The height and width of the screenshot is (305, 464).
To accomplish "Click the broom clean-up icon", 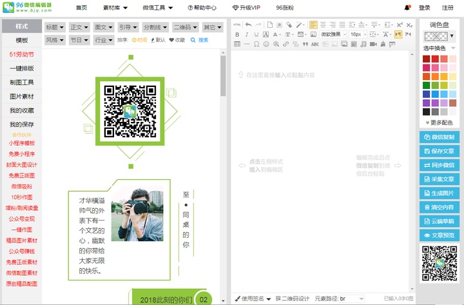I will (x=383, y=44).
